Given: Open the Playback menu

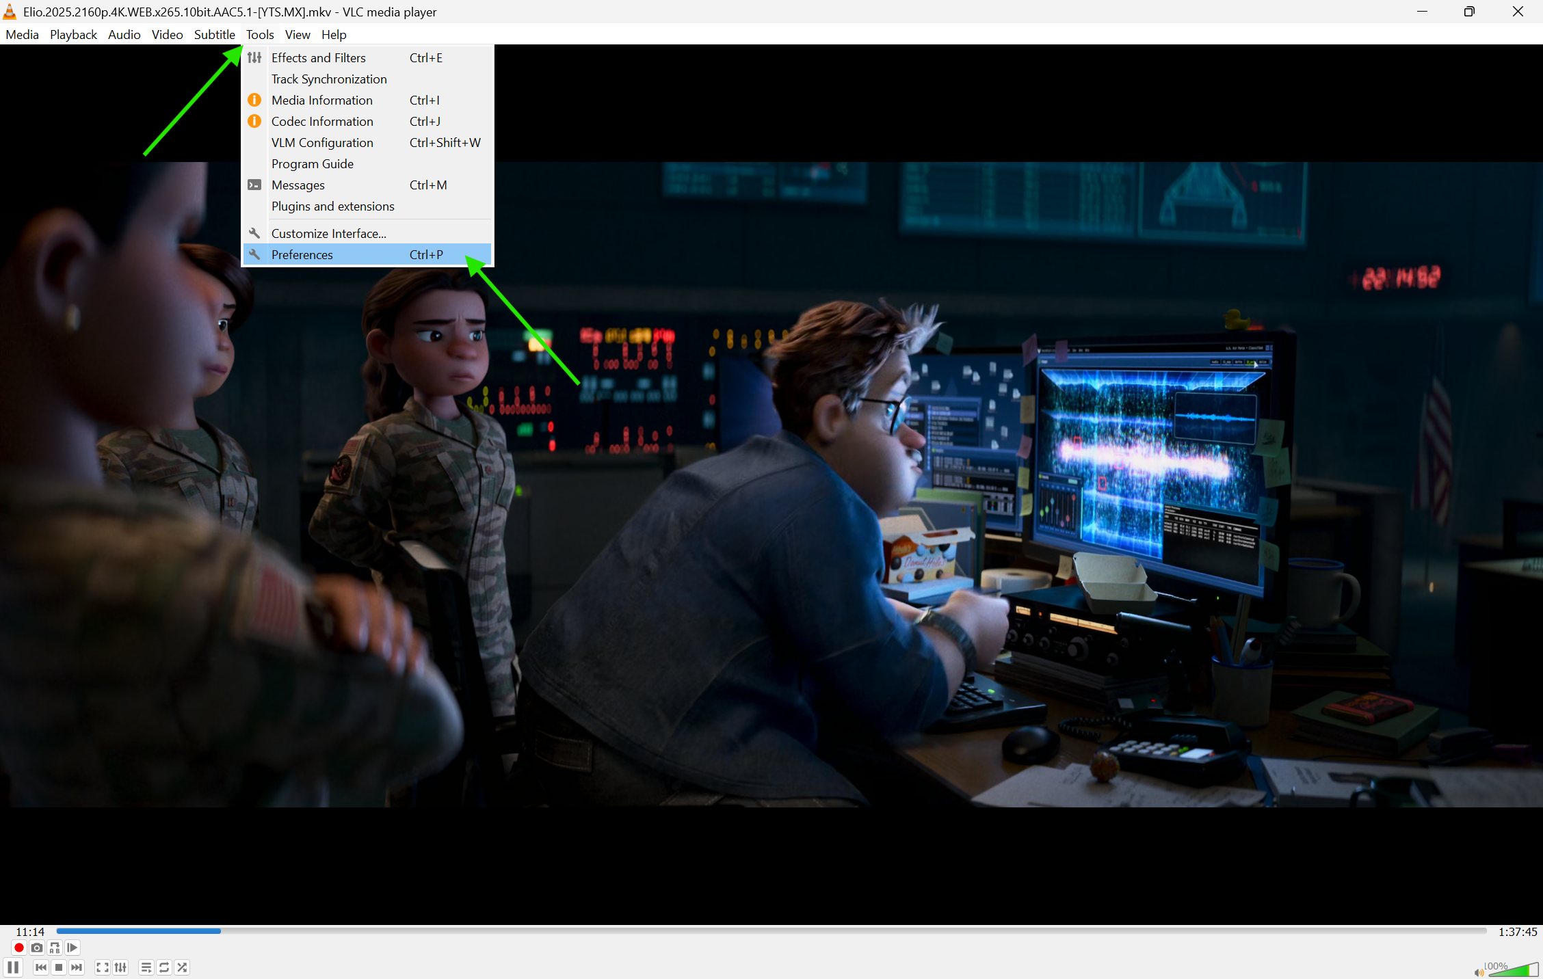Looking at the screenshot, I should tap(73, 35).
